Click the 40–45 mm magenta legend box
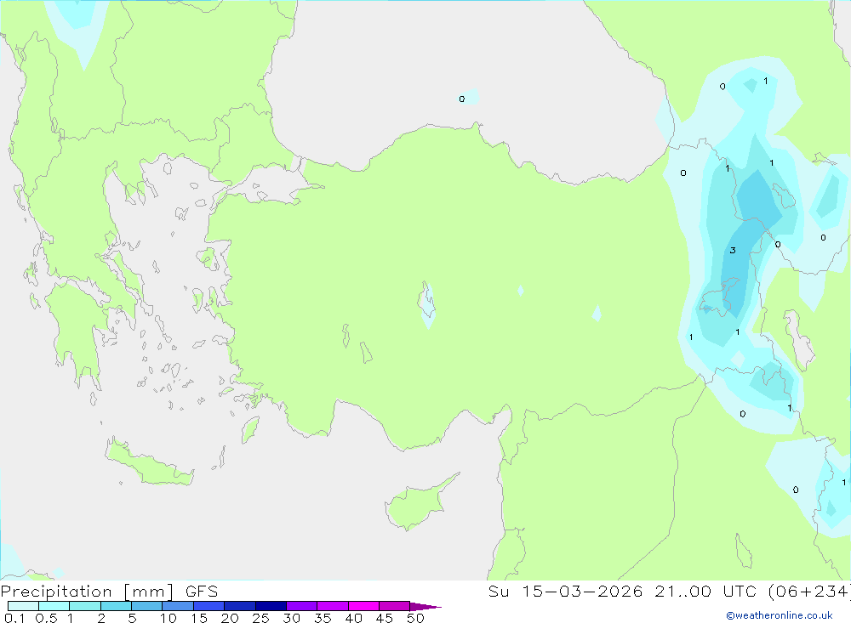This screenshot has width=851, height=623. coord(363,606)
